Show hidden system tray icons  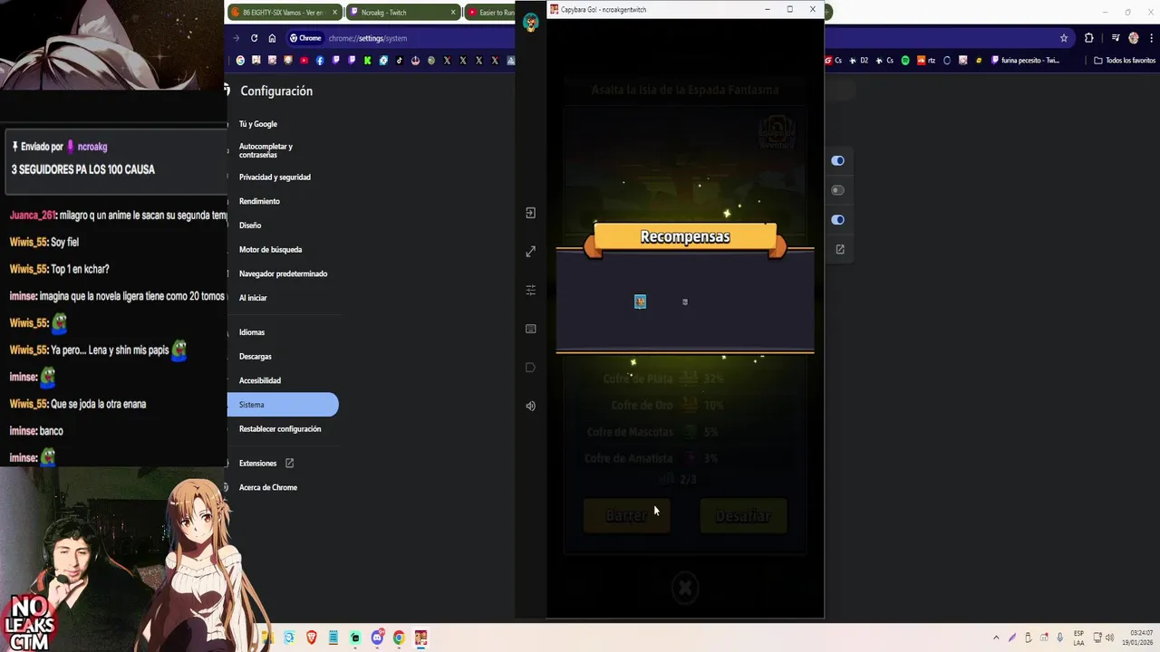pos(996,638)
